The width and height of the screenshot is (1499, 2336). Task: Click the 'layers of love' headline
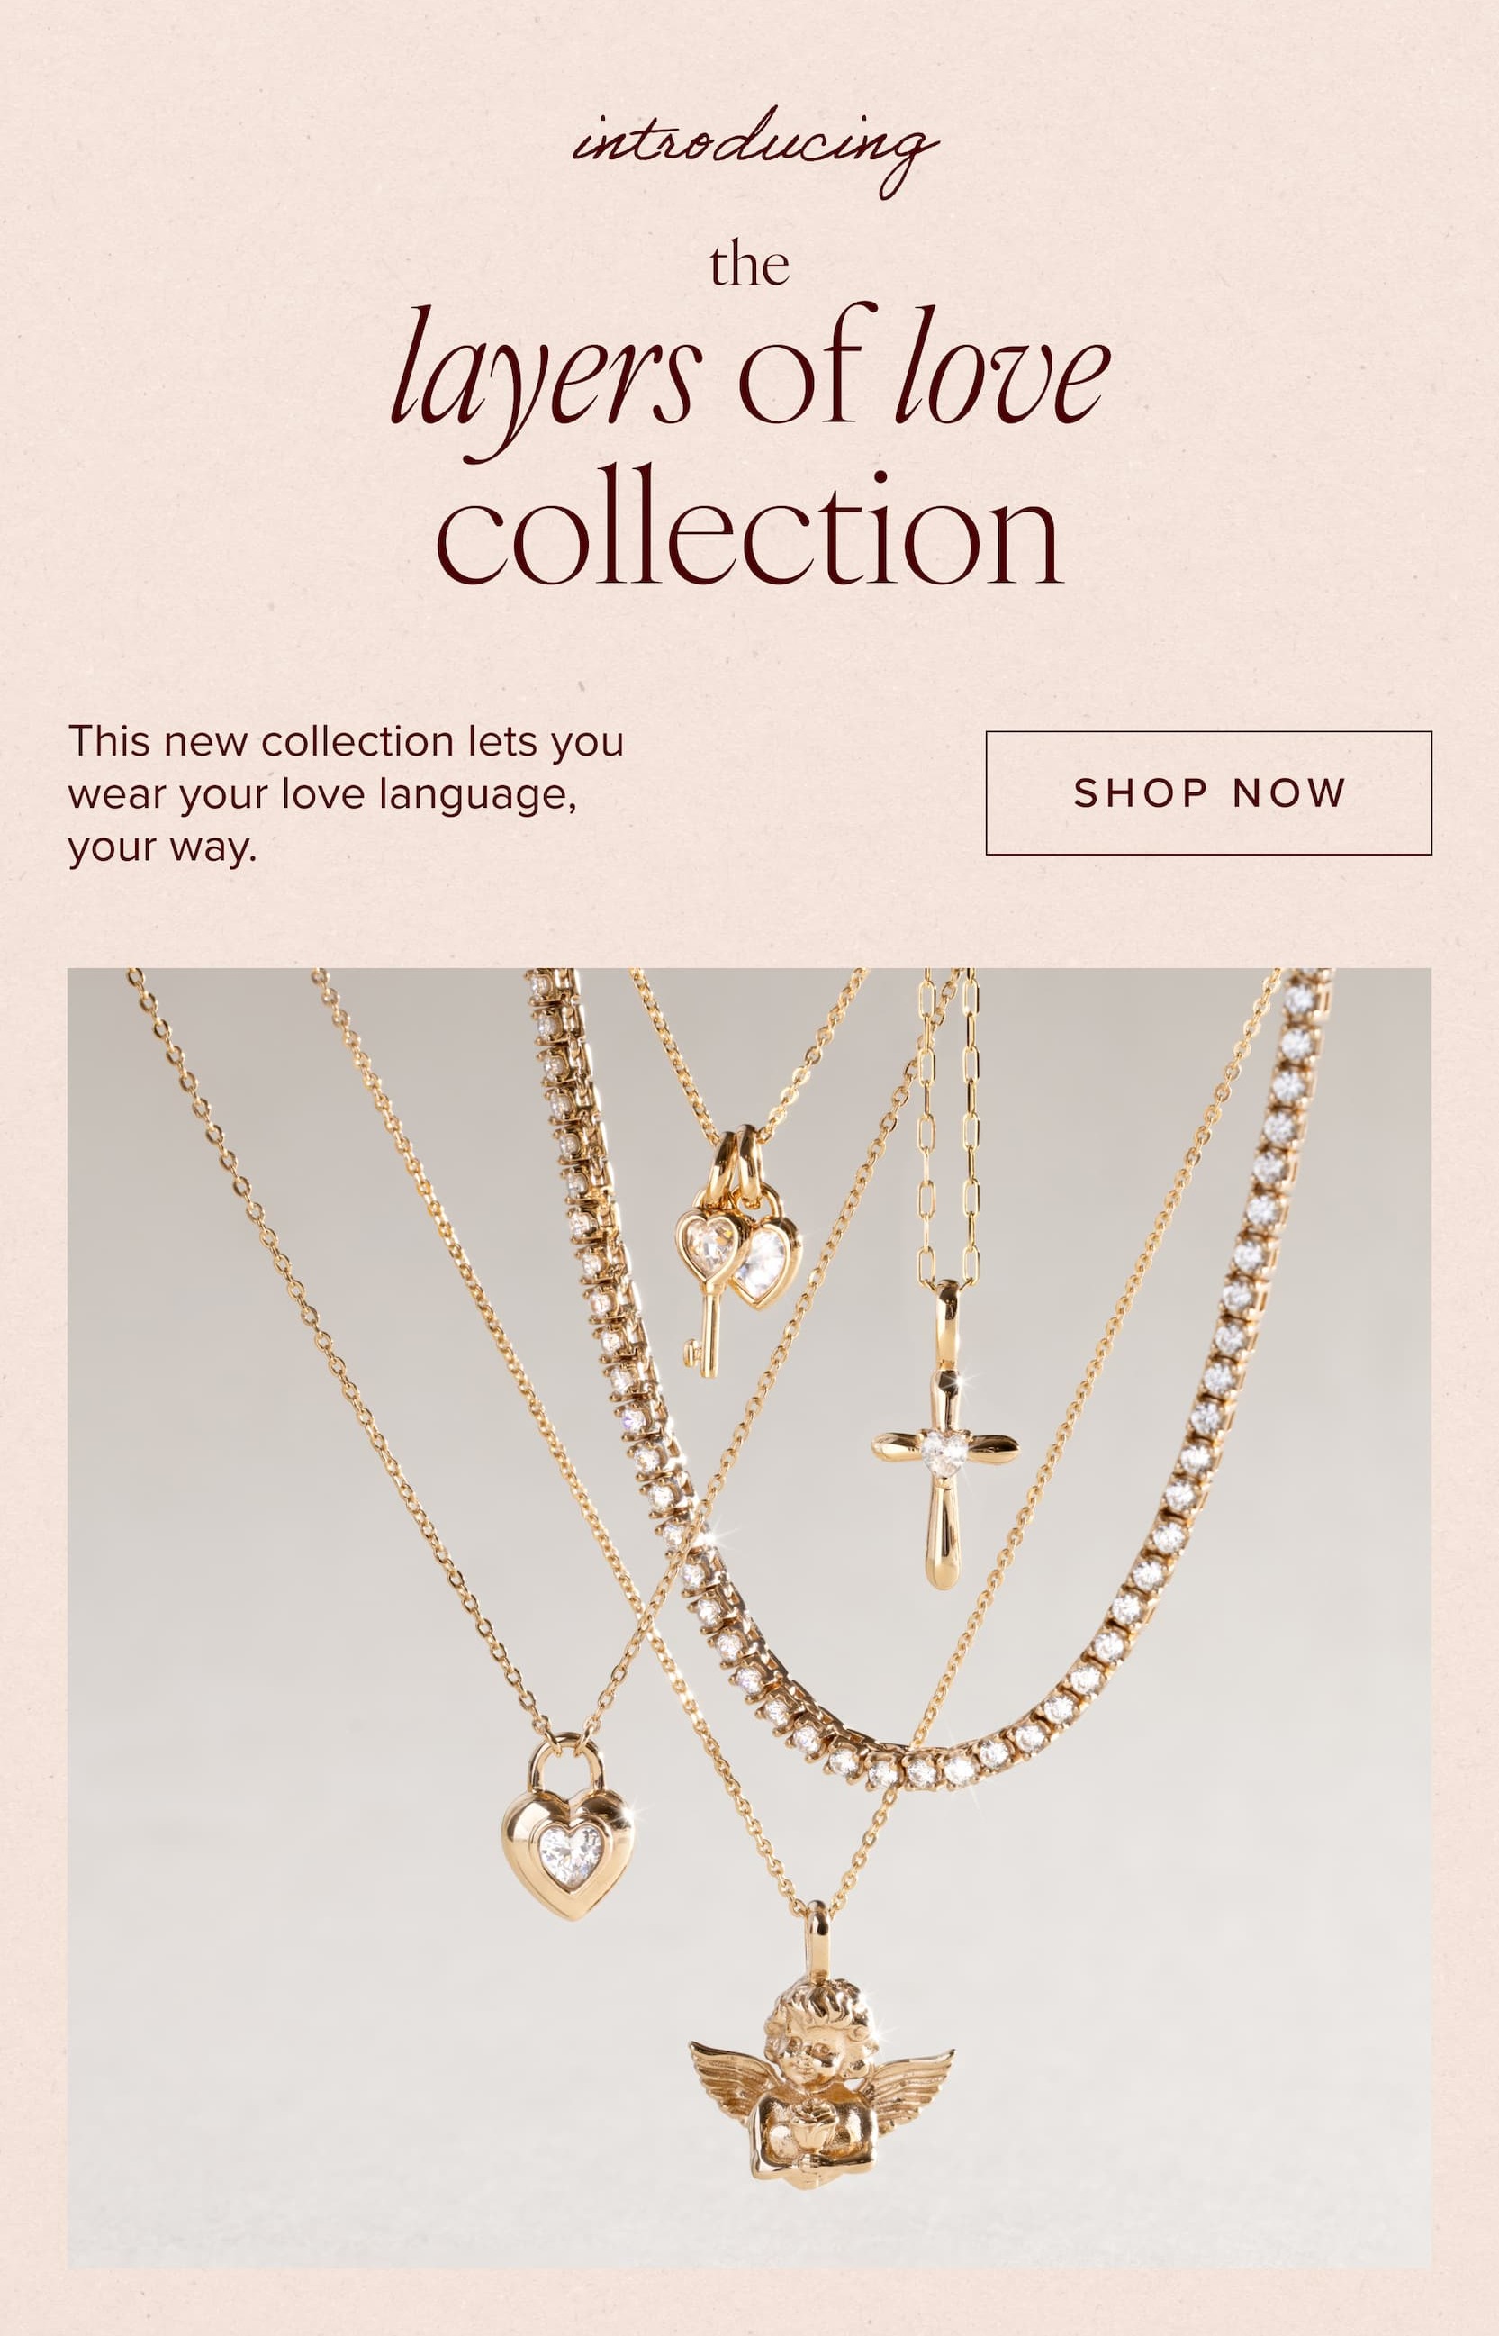tap(751, 373)
